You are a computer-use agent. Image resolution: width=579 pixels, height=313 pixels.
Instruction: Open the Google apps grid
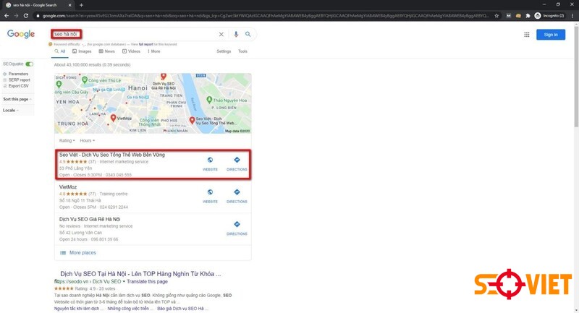tap(527, 35)
